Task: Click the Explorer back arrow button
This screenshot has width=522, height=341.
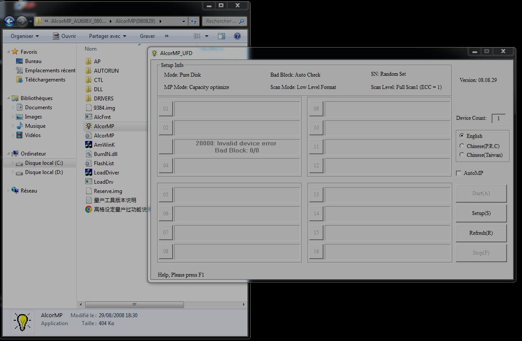Action: [9, 21]
